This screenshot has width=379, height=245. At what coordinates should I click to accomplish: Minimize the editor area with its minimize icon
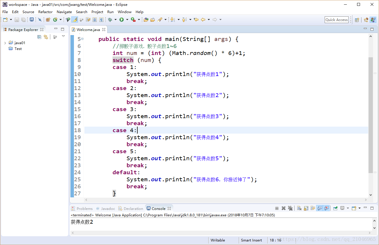pos(365,29)
